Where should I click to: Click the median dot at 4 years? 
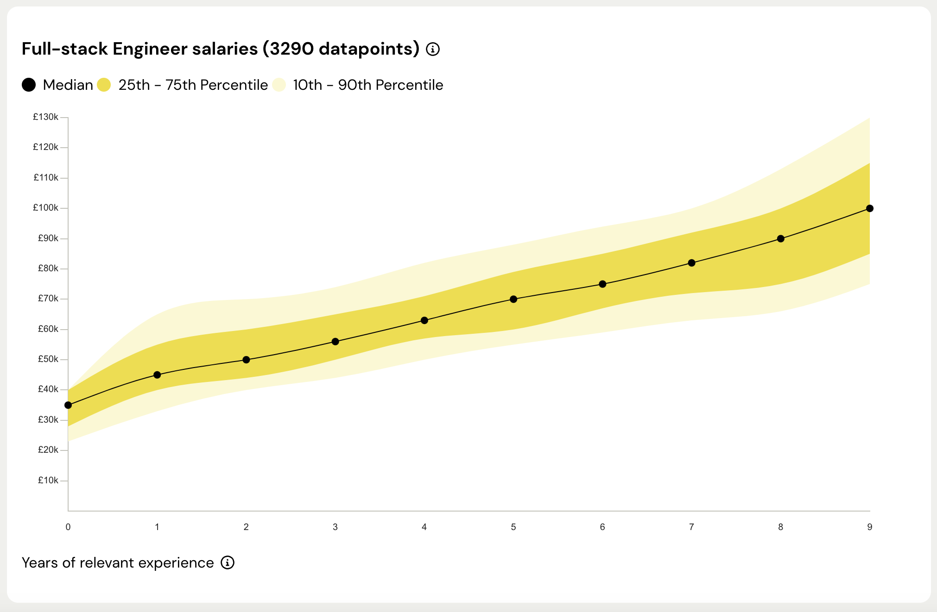[424, 320]
